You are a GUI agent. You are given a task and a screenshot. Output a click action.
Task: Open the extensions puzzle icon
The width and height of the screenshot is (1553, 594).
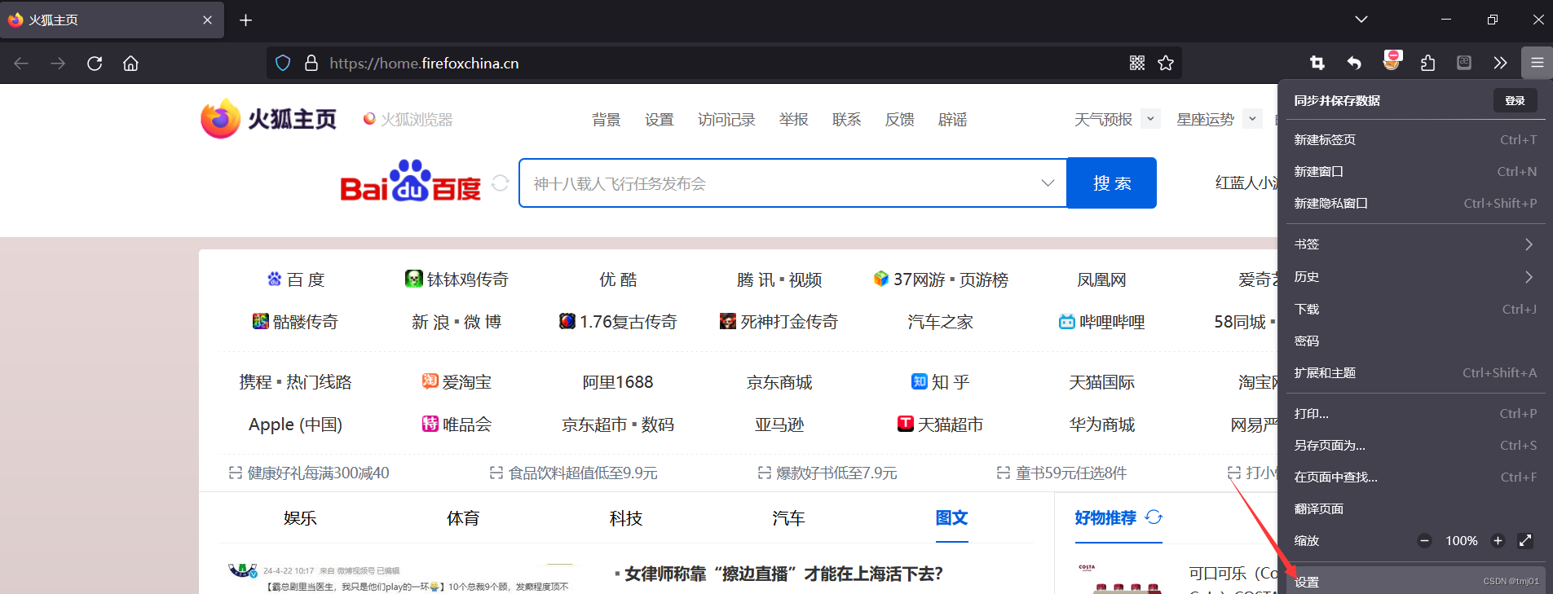[1427, 63]
